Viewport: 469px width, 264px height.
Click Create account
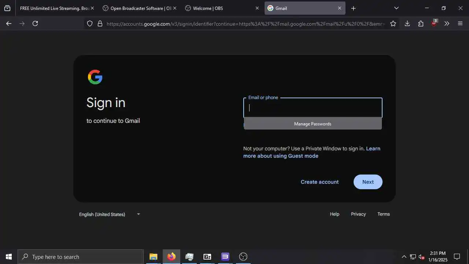coord(320,182)
